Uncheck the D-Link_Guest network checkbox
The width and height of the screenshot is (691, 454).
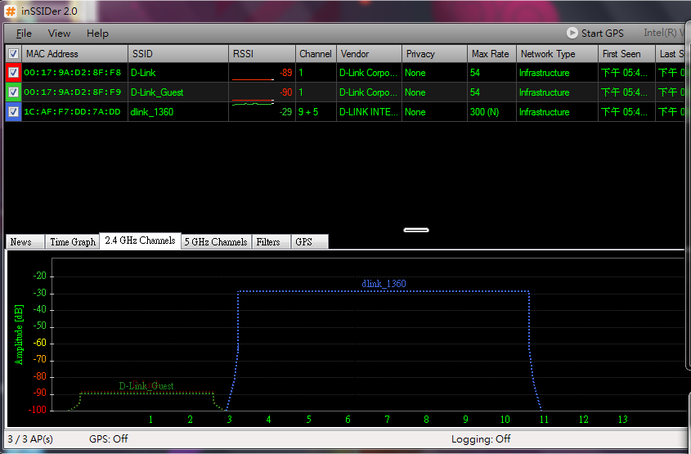[x=13, y=92]
